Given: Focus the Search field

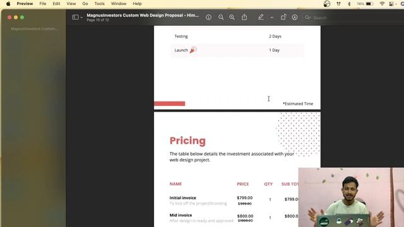Looking at the screenshot, I should 320,18.
